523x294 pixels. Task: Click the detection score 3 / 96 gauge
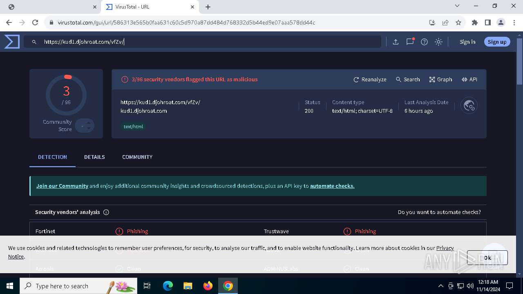click(x=66, y=95)
